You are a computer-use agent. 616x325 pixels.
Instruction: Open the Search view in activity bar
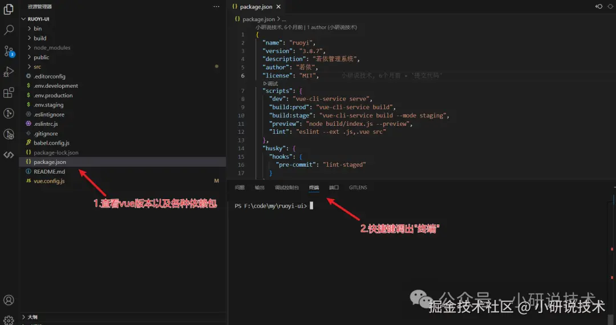pos(9,30)
